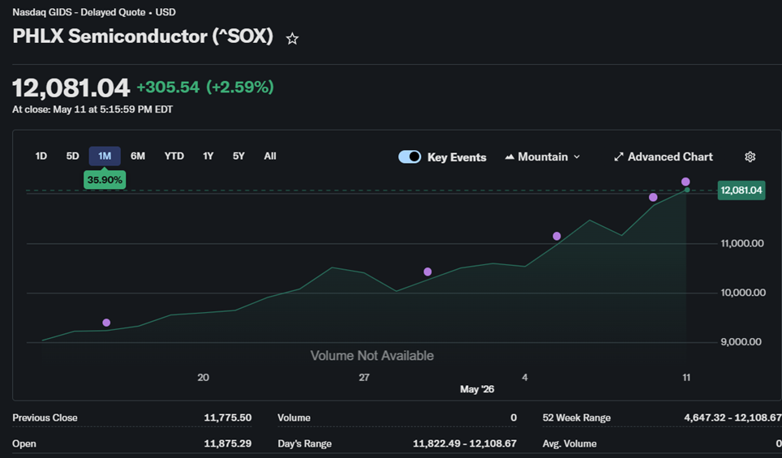Click the 10,000.00 y-axis label
Image resolution: width=782 pixels, height=458 pixels.
click(743, 293)
